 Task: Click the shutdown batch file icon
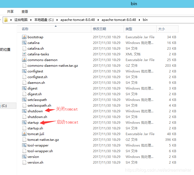tap(24, 111)
